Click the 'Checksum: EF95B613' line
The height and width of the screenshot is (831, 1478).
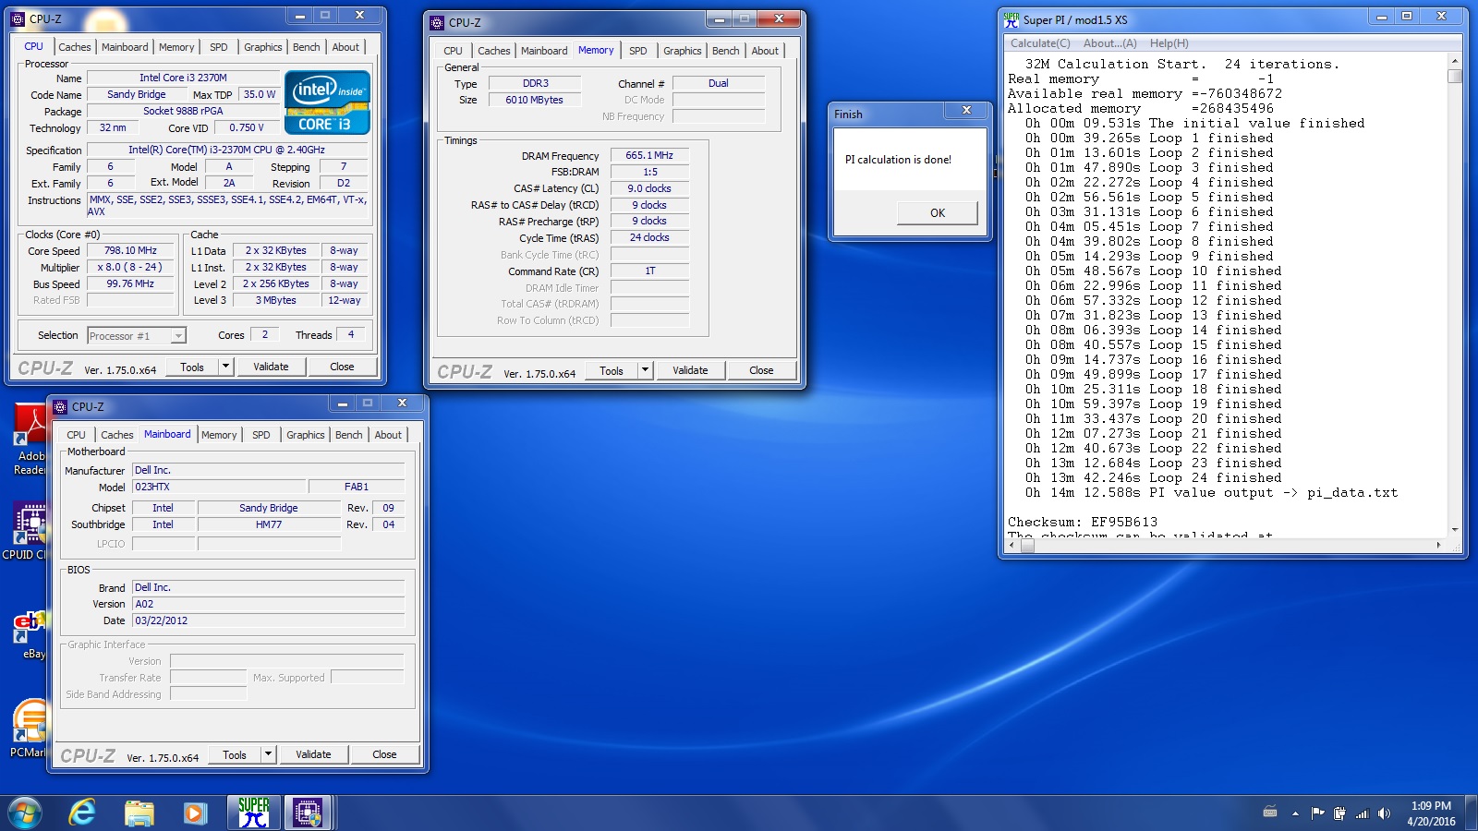click(1083, 522)
